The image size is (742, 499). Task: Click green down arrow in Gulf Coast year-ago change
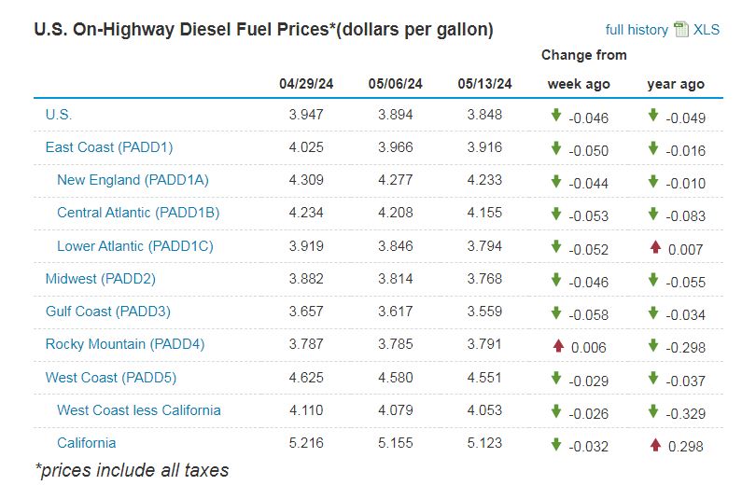click(653, 312)
